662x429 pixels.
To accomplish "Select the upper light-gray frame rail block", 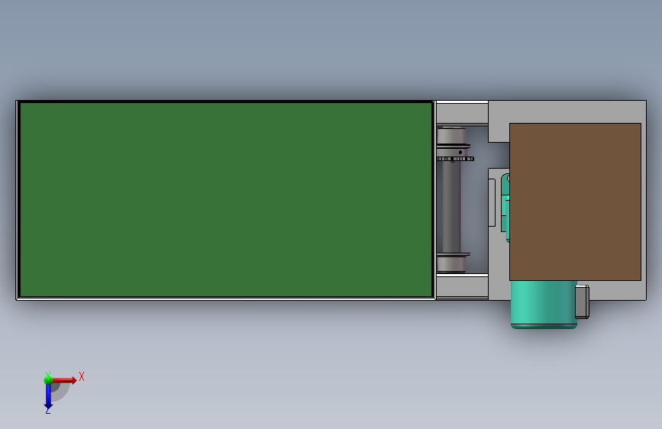I will pyautogui.click(x=462, y=113).
